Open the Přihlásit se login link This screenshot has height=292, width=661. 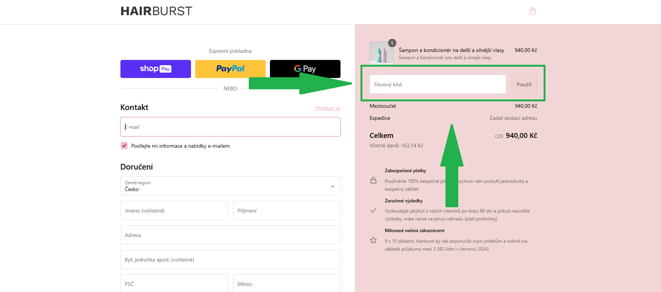pyautogui.click(x=328, y=108)
